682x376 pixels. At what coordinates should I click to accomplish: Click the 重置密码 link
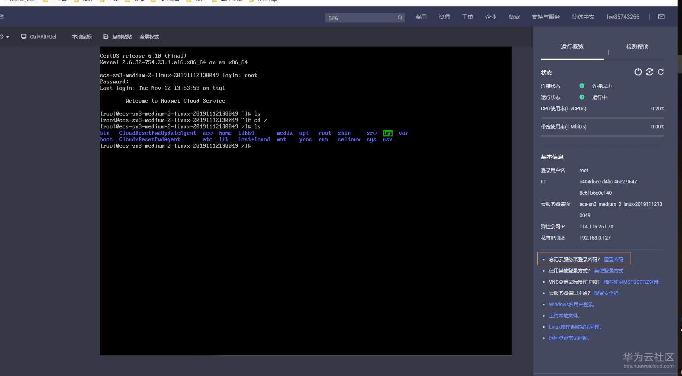[613, 260]
